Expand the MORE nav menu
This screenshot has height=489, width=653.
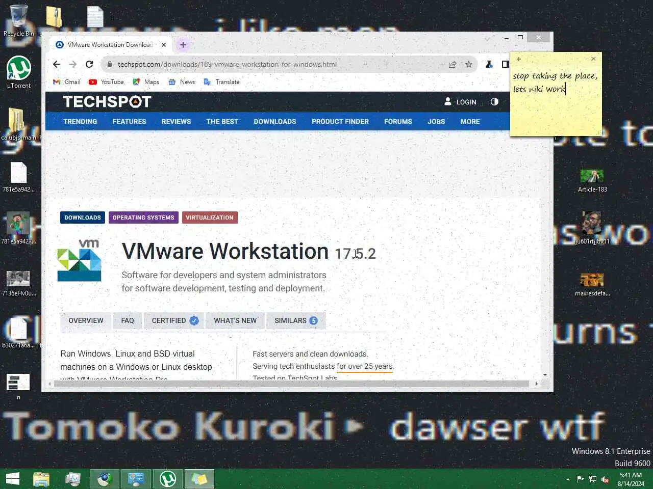(470, 122)
